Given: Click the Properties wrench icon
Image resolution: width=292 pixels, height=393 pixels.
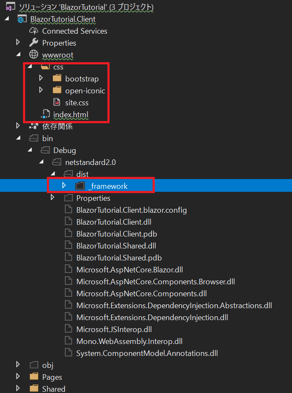Looking at the screenshot, I should coord(34,43).
